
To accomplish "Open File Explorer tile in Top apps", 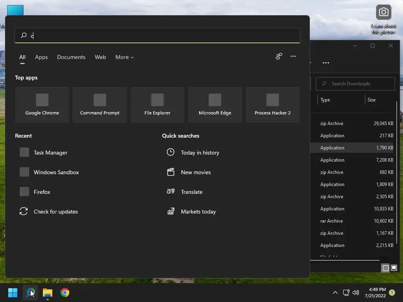I will (157, 105).
